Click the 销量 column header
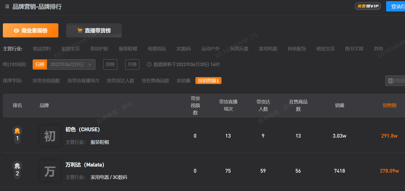This screenshot has height=191, width=405. 339,106
